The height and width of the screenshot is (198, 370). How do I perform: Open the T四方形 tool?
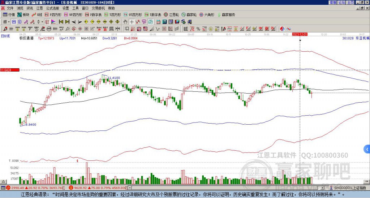click(113, 14)
